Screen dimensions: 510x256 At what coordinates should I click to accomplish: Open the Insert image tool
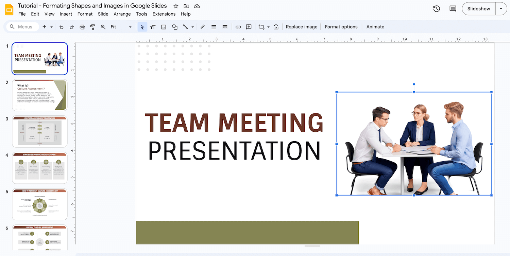[164, 27]
